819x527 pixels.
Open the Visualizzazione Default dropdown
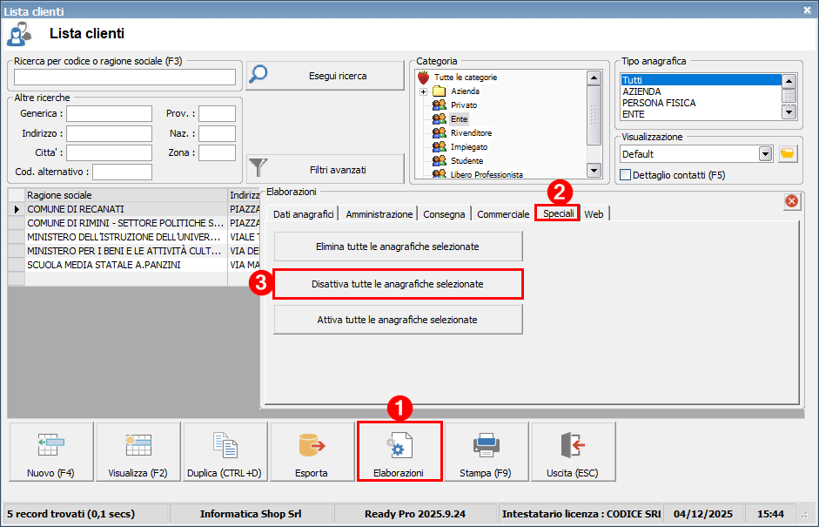[x=765, y=153]
